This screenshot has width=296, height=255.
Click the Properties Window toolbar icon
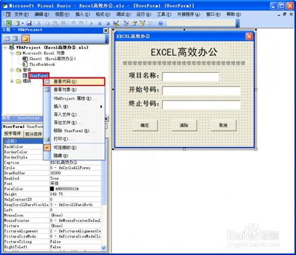click(x=134, y=23)
